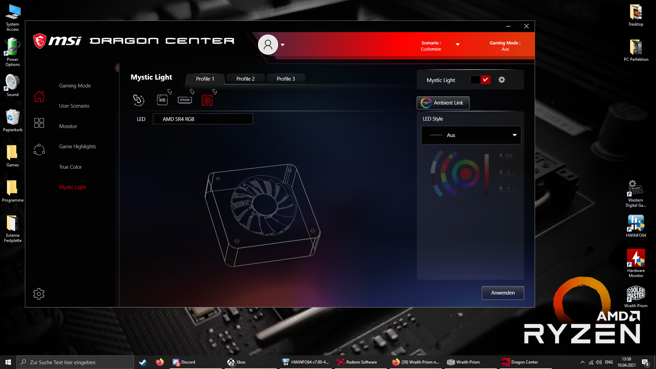This screenshot has width=656, height=369.
Task: Select the MB motherboard device icon
Action: point(162,100)
